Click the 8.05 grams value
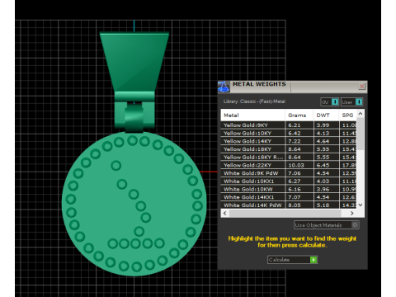 295,205
